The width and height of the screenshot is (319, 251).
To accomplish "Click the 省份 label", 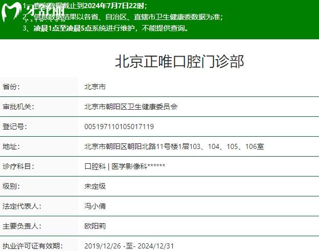I will (11, 87).
